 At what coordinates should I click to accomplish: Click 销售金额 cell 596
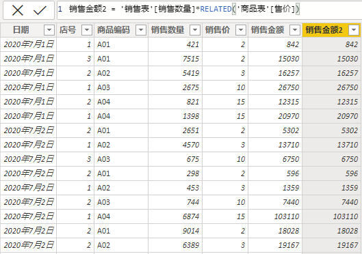tap(275, 173)
